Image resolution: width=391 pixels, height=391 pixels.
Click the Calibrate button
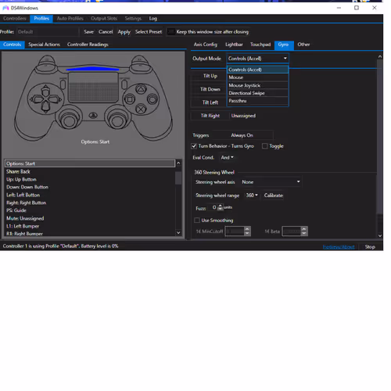[274, 195]
